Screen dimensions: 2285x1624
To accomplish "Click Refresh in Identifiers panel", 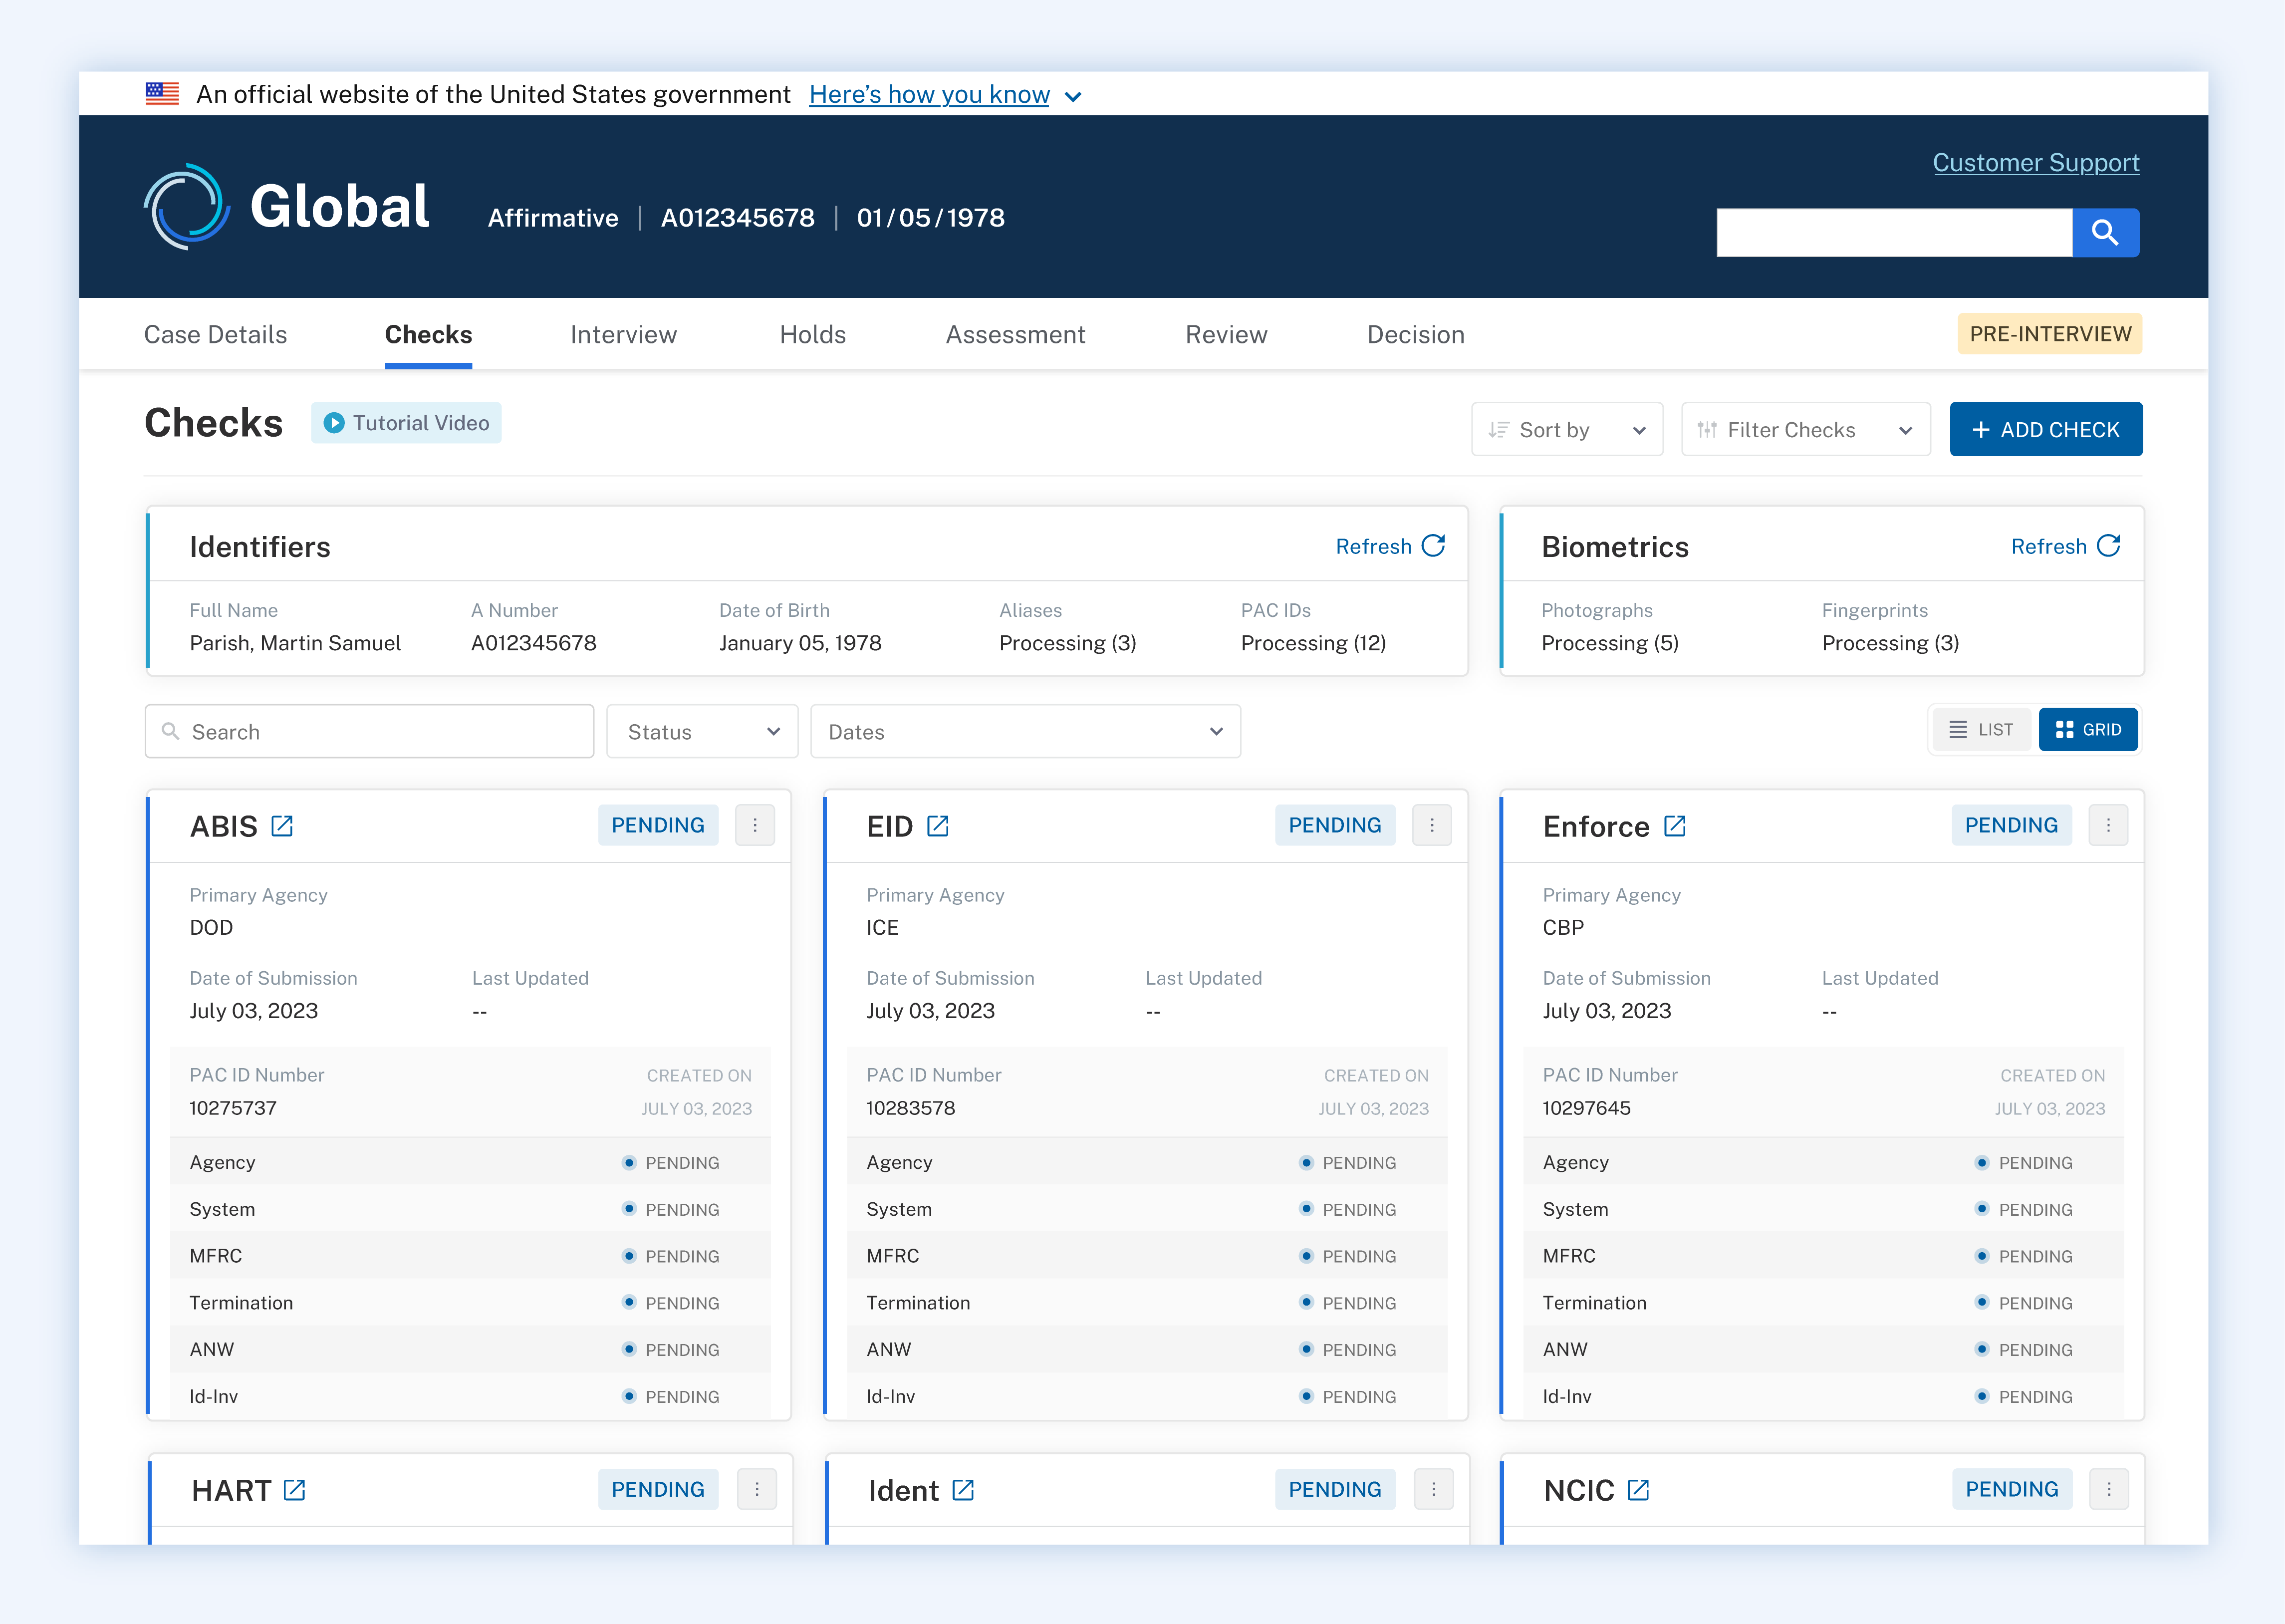I will [x=1373, y=547].
